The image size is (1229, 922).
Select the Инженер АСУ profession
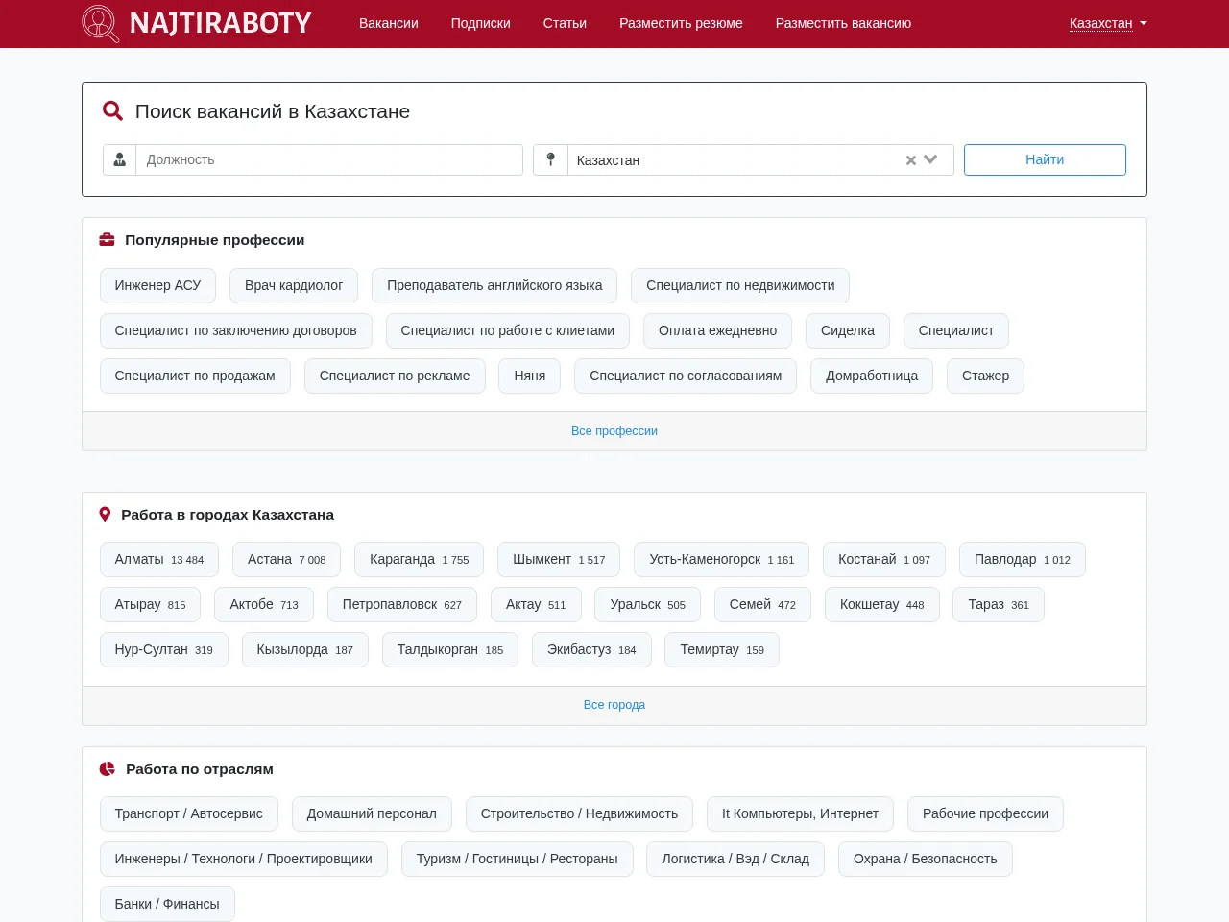click(x=157, y=285)
